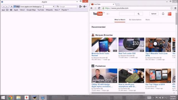Image resolution: width=178 pixels, height=100 pixels.
Task: Expand Popular bookmarks folder
Action: [x=65, y=10]
